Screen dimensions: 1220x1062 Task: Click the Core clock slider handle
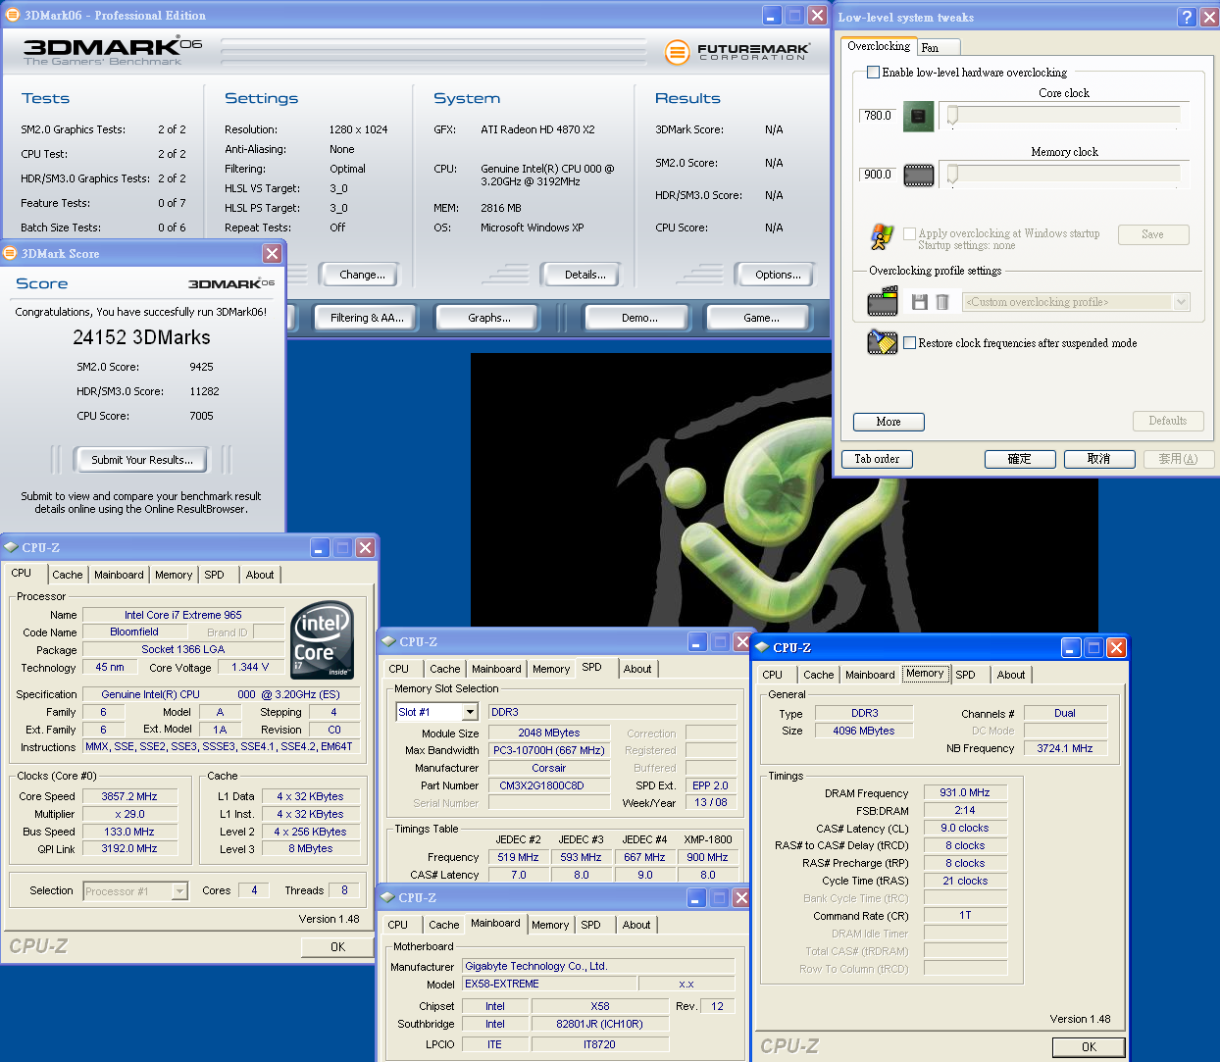point(951,116)
